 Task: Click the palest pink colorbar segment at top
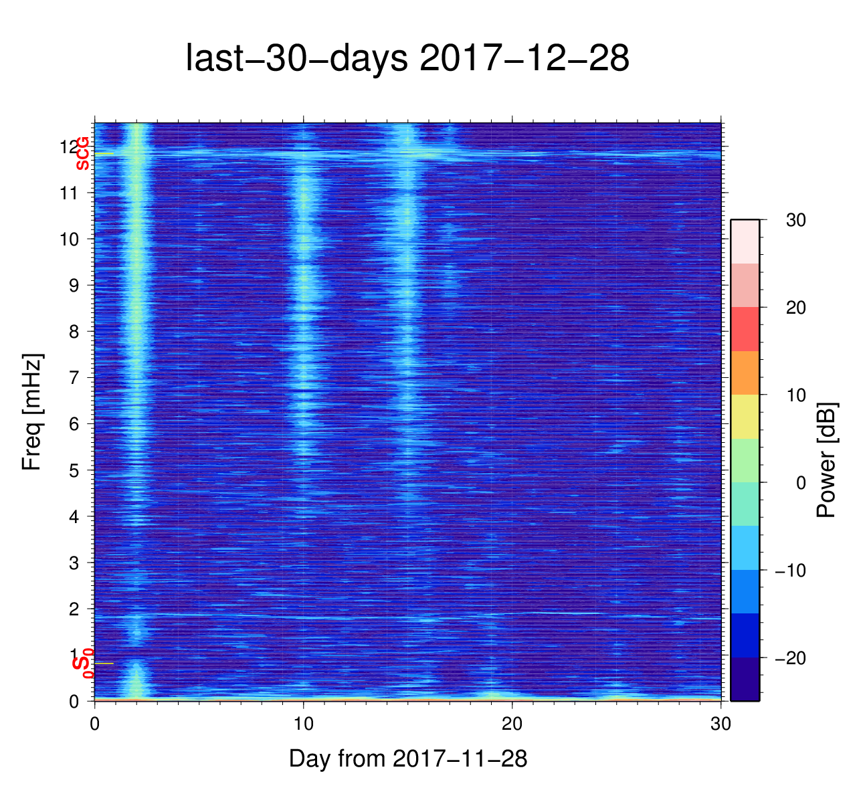click(x=745, y=241)
